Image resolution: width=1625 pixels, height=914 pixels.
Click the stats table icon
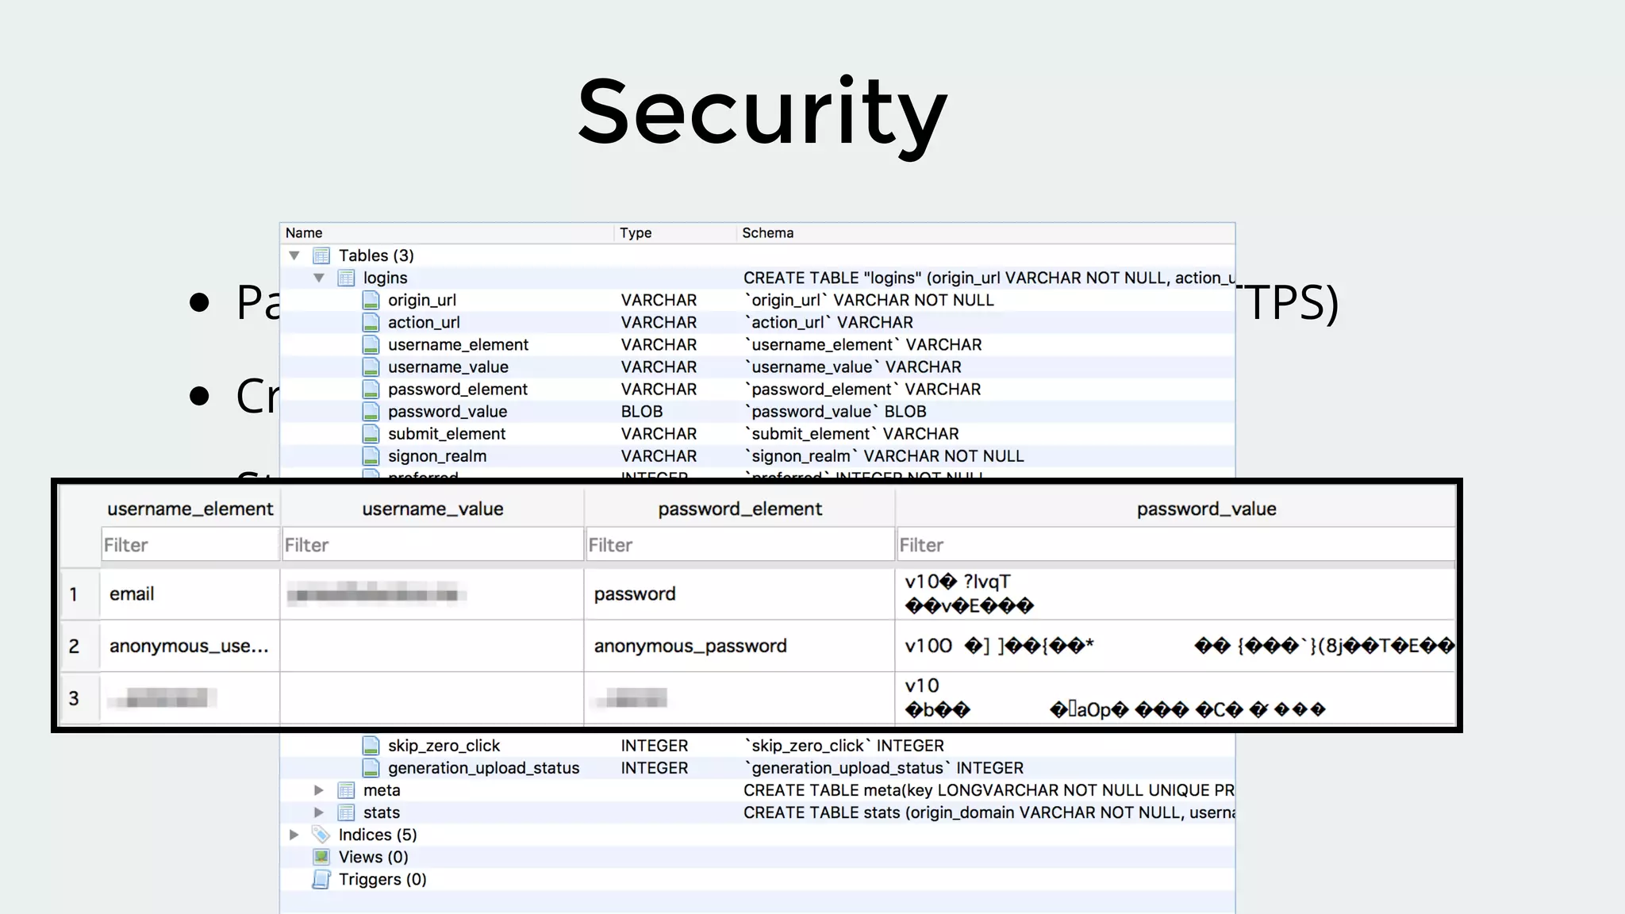coord(346,812)
